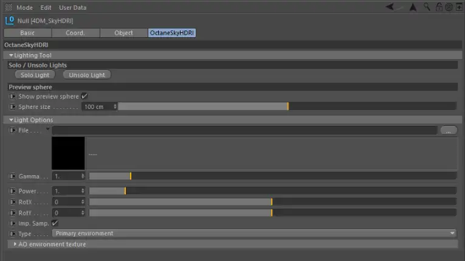Click the black texture preview thumbnail
This screenshot has height=261, width=465.
[68, 153]
